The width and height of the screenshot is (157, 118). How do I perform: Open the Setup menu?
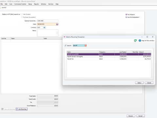[30, 4]
